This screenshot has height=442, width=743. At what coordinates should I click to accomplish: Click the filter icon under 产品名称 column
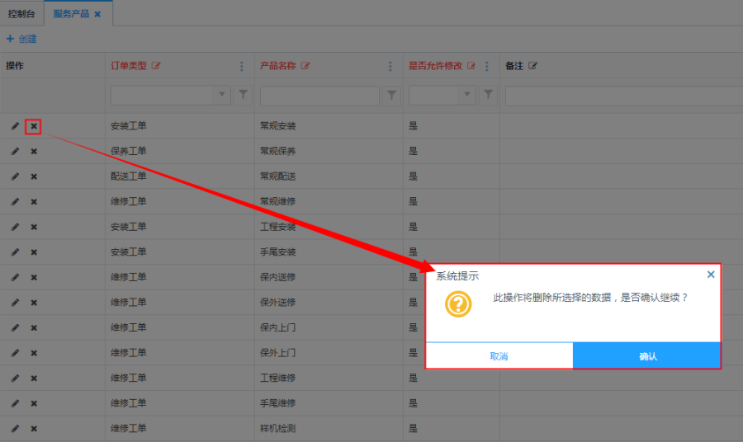click(391, 96)
